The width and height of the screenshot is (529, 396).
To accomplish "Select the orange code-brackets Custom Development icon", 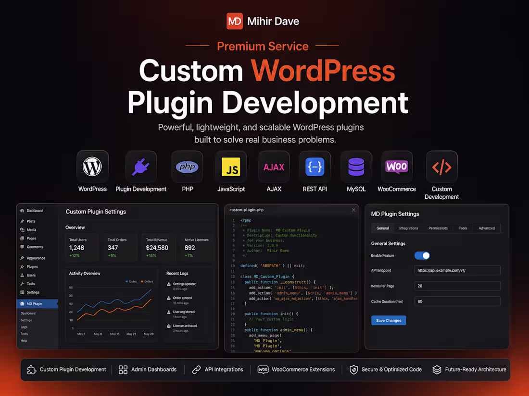I will click(441, 167).
